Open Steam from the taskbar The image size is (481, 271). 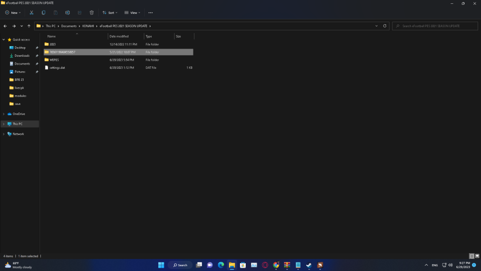[309, 265]
